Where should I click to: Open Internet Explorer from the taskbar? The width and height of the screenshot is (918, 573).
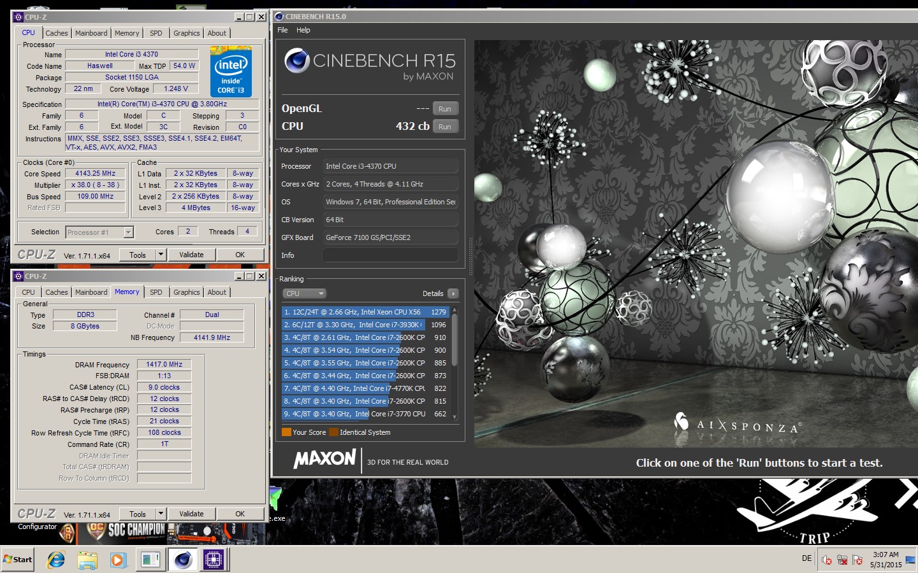(x=56, y=560)
